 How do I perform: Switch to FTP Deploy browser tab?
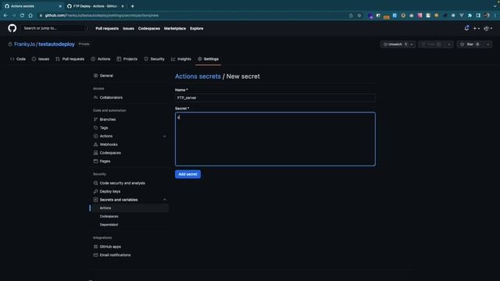tap(95, 6)
